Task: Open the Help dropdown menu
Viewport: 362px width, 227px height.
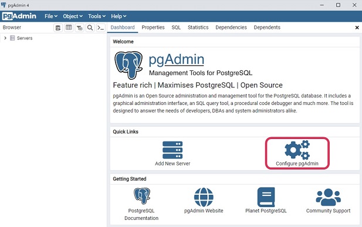Action: coord(119,16)
